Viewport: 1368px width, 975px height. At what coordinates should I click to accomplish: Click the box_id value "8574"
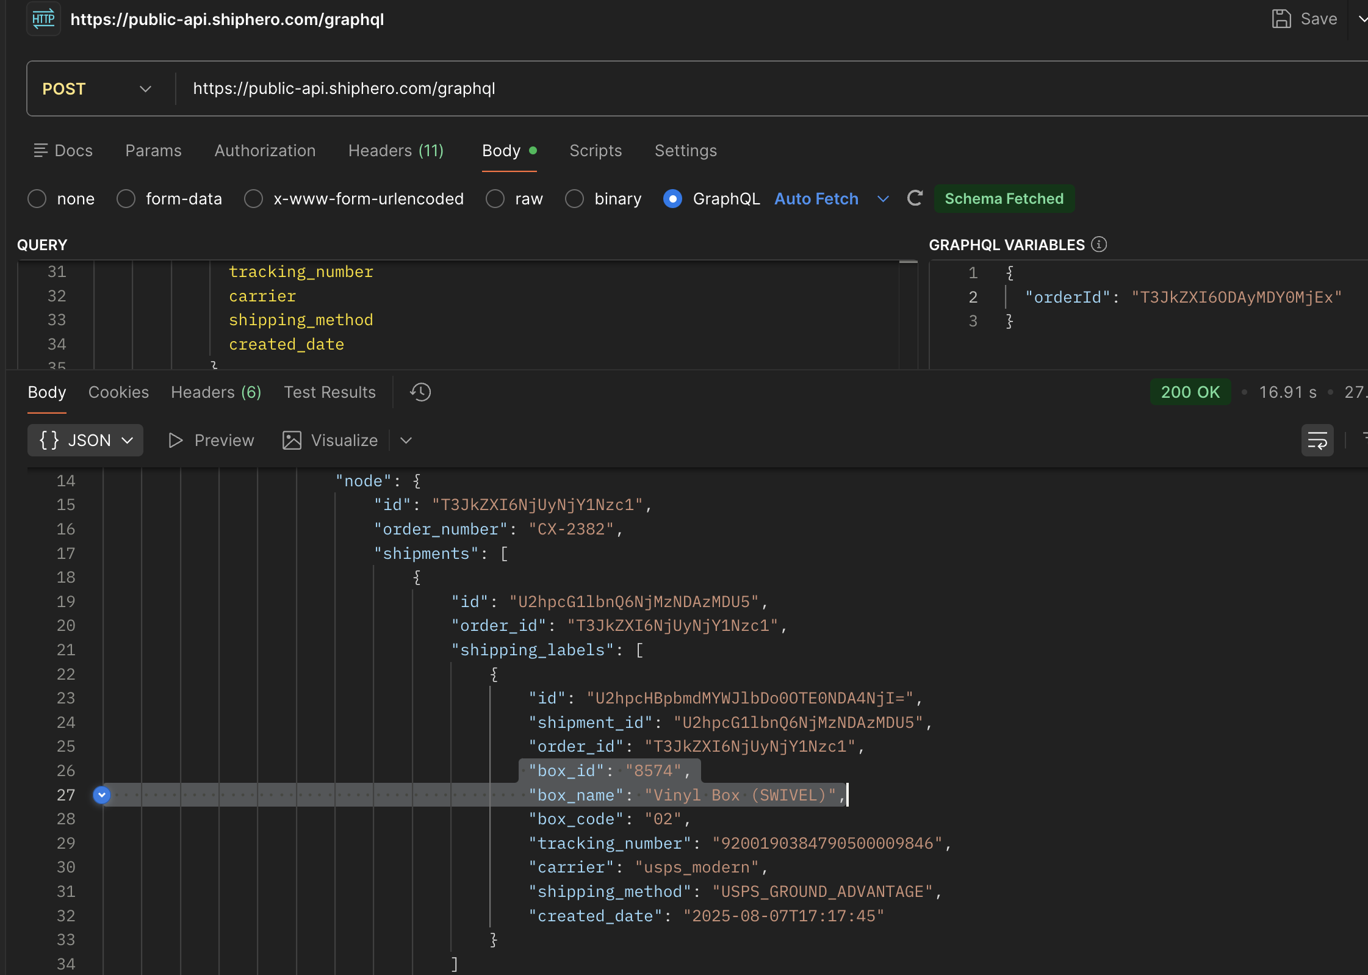(653, 771)
